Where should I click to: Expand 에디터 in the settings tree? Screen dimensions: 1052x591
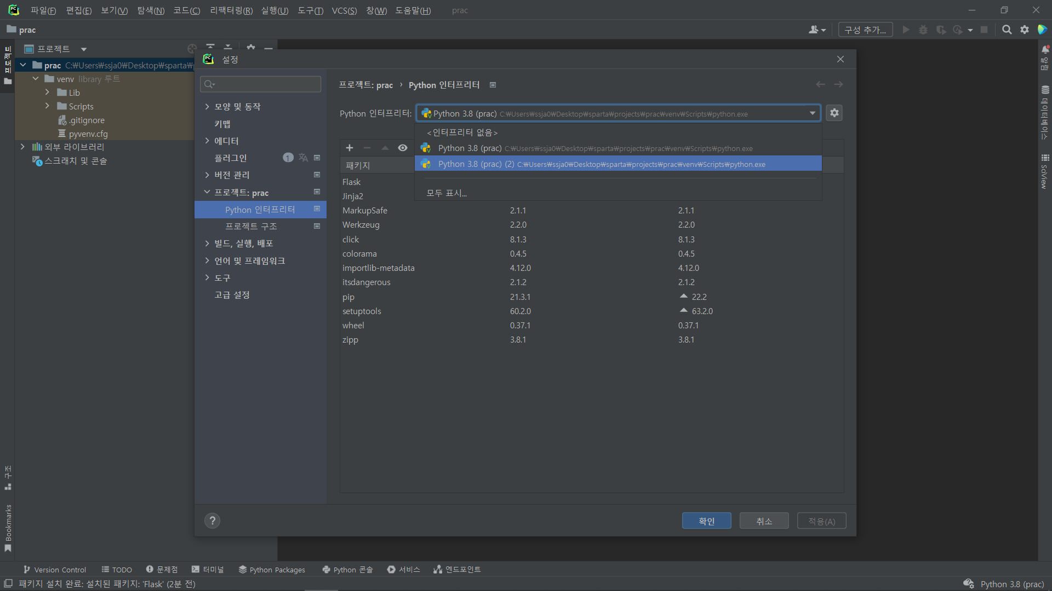click(x=207, y=141)
